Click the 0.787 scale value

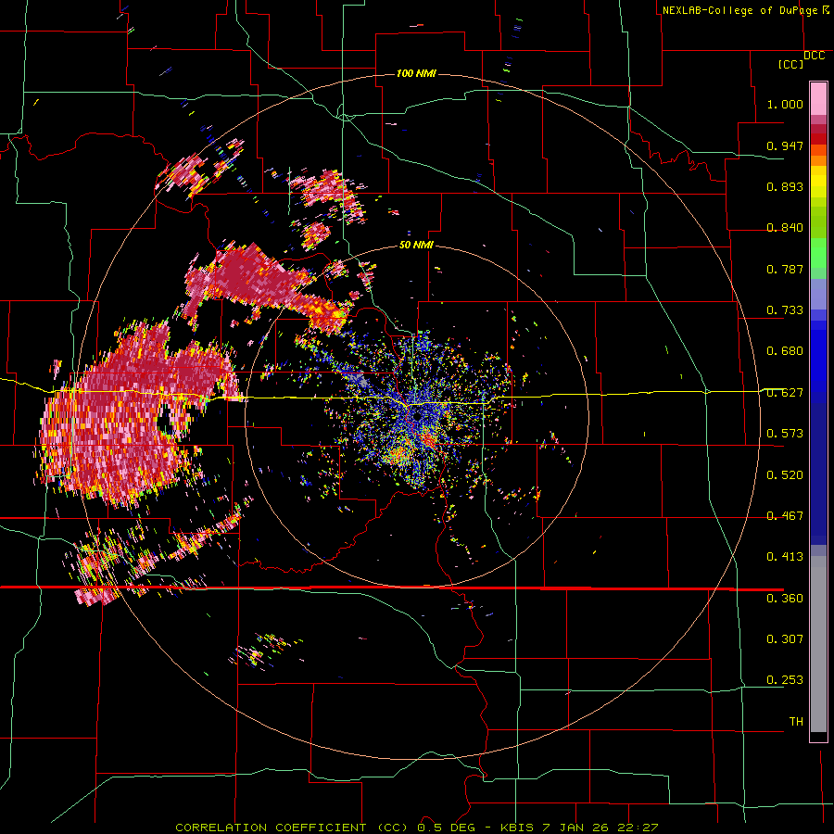(x=785, y=269)
